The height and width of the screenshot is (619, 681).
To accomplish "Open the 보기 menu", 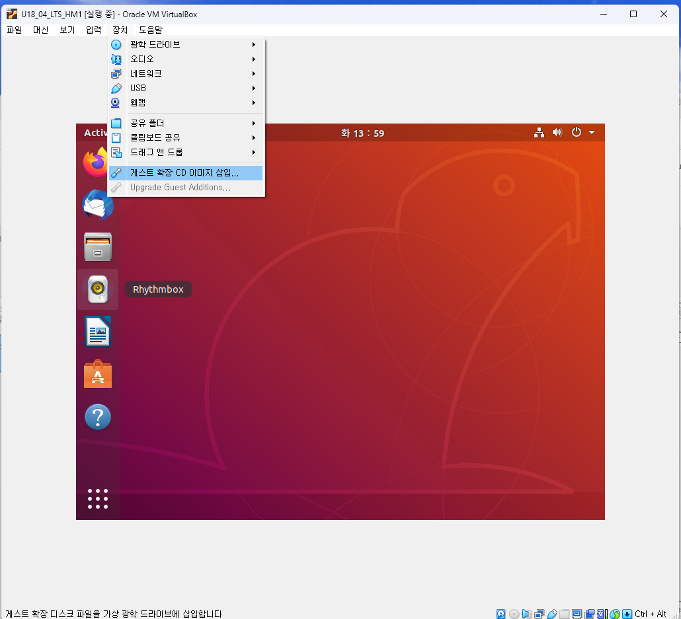I will tap(67, 30).
